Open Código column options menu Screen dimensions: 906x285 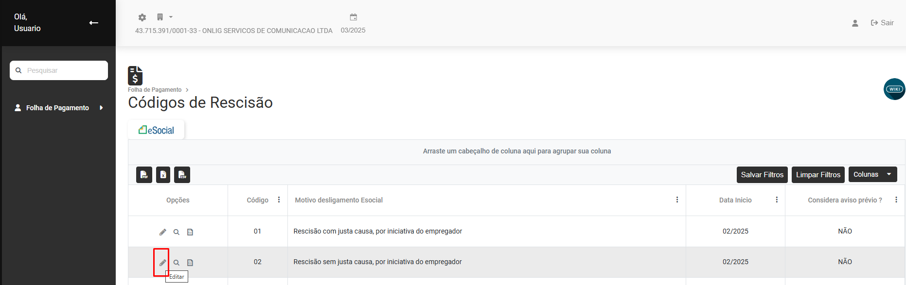point(279,200)
